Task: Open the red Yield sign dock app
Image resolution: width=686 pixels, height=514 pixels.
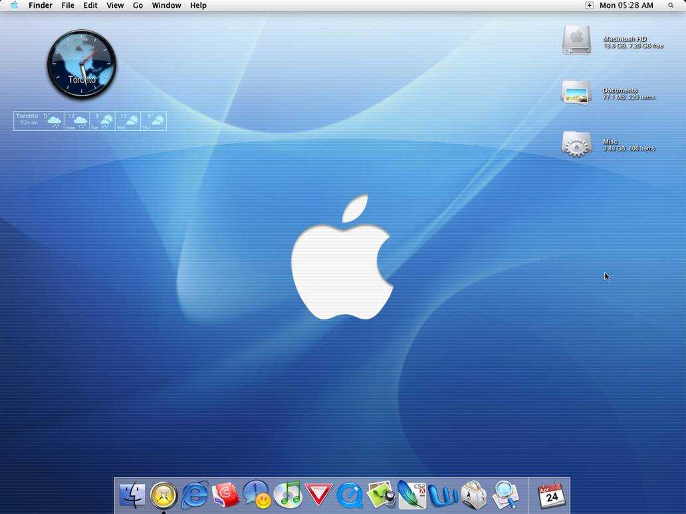Action: (x=318, y=495)
